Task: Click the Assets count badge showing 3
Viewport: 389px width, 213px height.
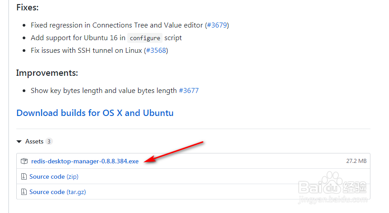Action: point(49,142)
